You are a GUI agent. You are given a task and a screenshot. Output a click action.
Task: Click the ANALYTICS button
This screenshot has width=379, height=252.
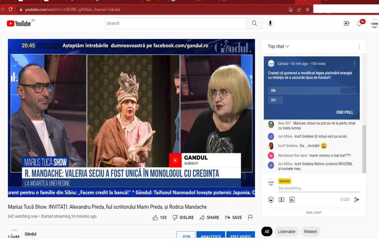pos(211,235)
